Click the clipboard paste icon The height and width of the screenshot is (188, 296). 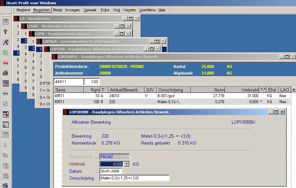coord(6,166)
